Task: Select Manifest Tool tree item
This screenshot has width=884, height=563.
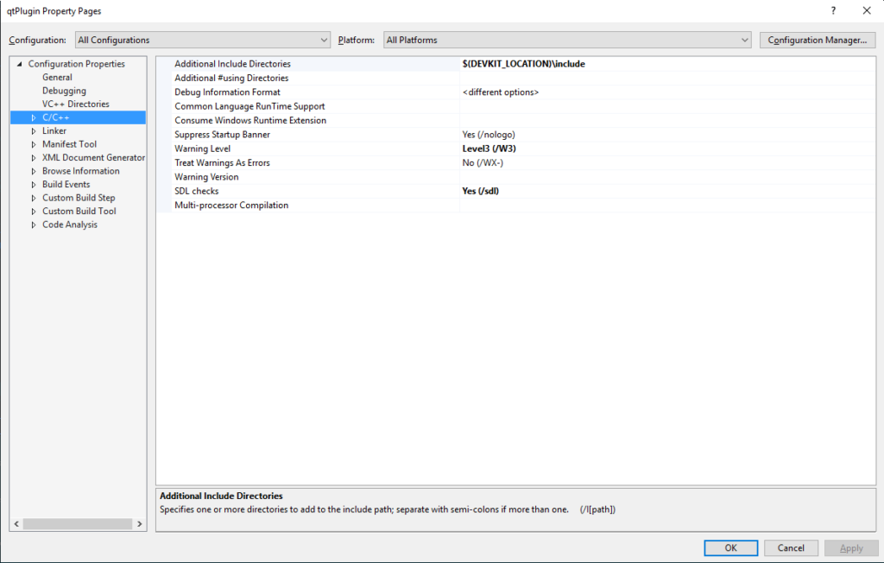Action: pos(69,144)
